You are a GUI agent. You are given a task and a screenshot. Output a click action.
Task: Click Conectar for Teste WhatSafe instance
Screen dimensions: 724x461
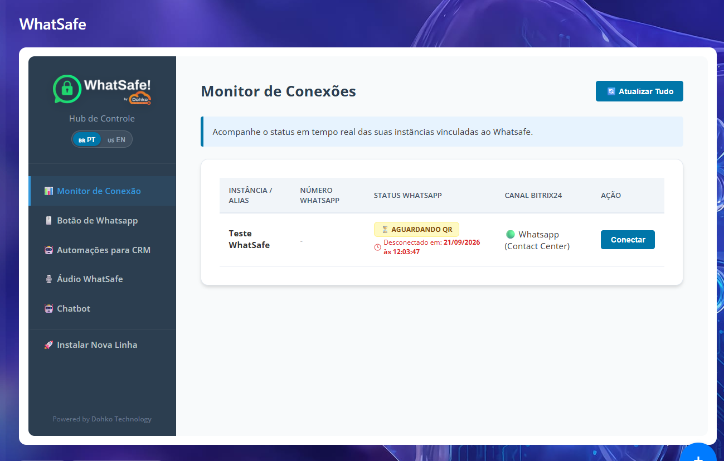(628, 240)
